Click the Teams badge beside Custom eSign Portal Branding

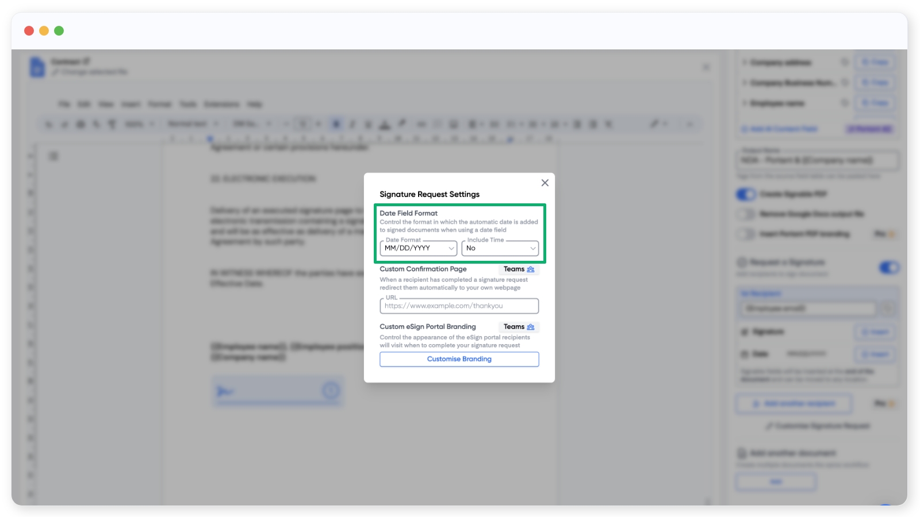tap(519, 327)
